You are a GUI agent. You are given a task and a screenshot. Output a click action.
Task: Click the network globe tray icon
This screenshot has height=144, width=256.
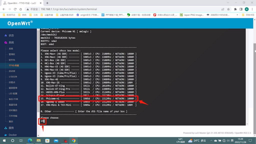pyautogui.click(x=224, y=140)
